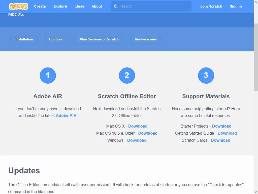
Task: Click the Scratch logo icon
Action: tap(18, 6)
